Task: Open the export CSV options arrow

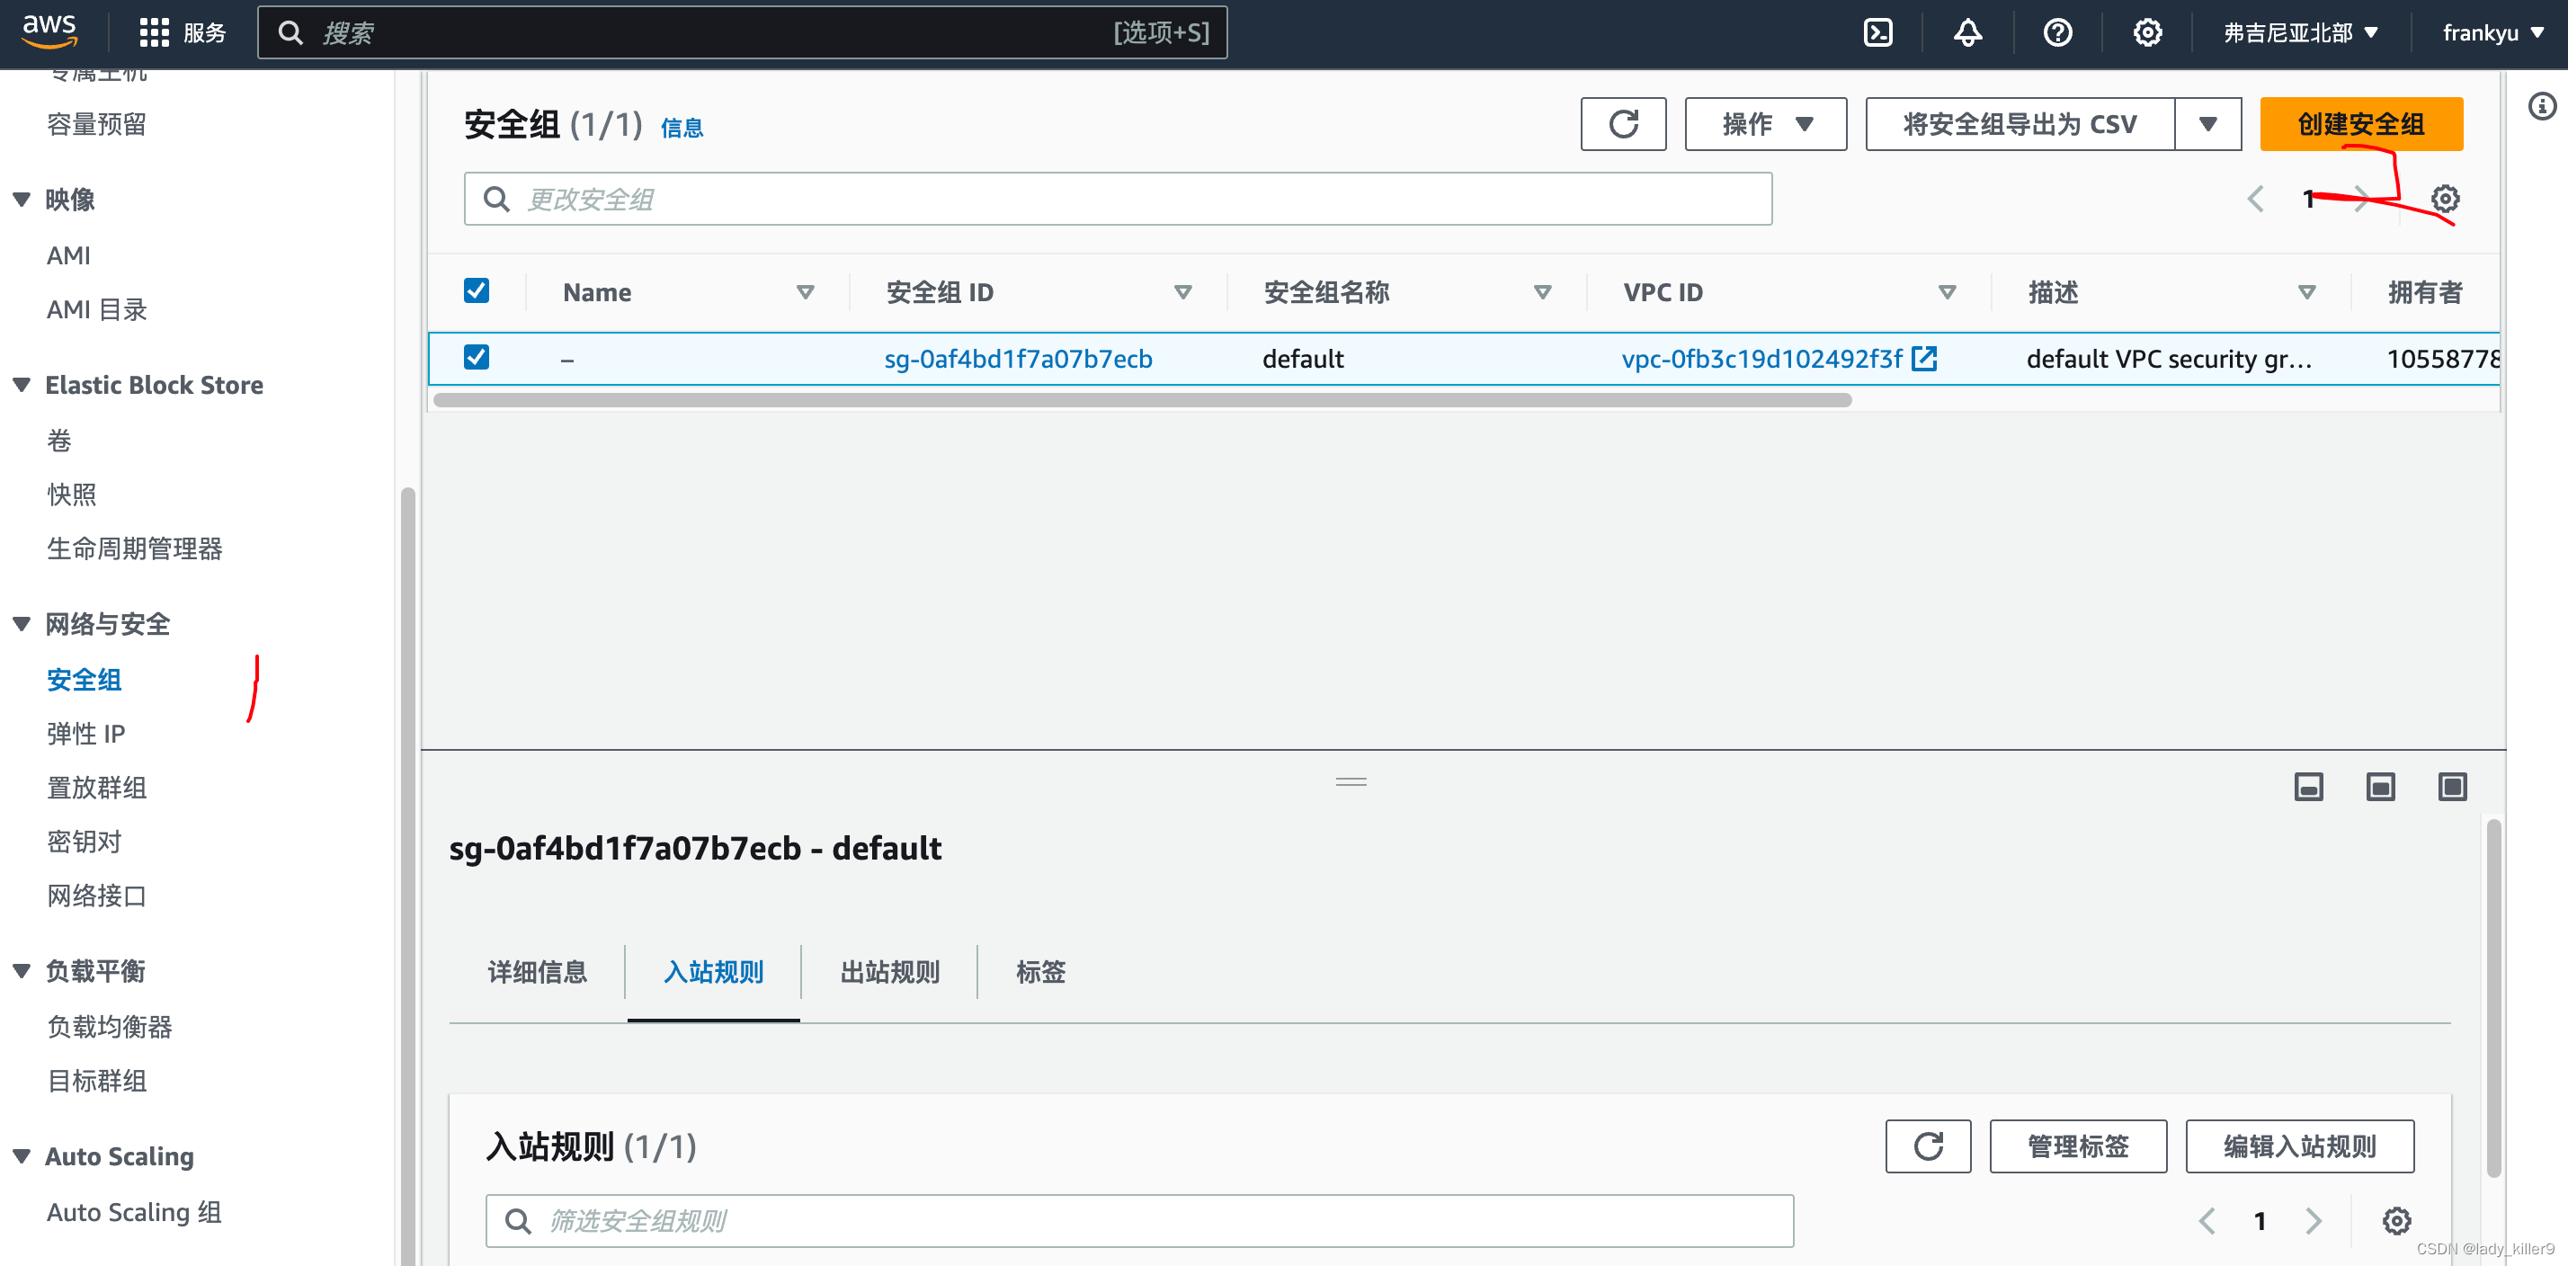Action: (x=2208, y=123)
